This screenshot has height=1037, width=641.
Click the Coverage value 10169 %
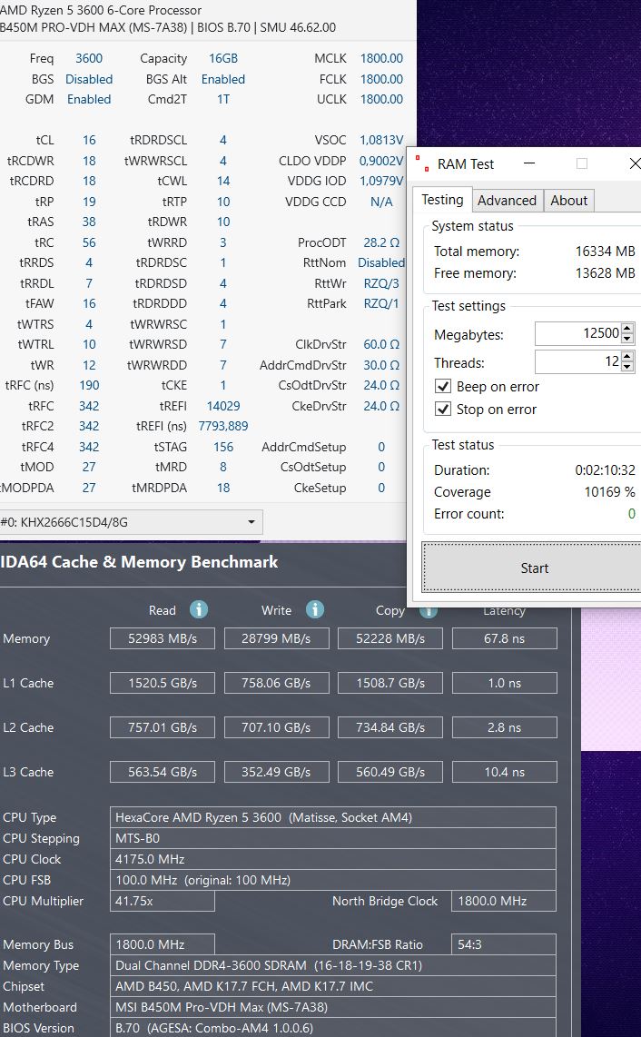(610, 492)
